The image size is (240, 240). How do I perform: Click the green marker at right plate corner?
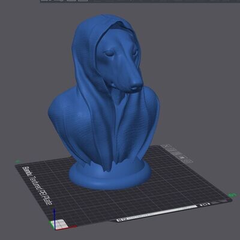point(232,194)
